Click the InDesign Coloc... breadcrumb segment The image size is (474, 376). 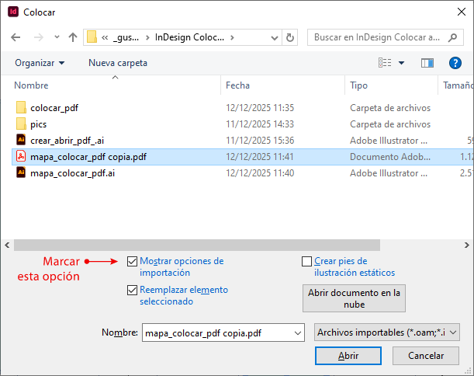(189, 37)
